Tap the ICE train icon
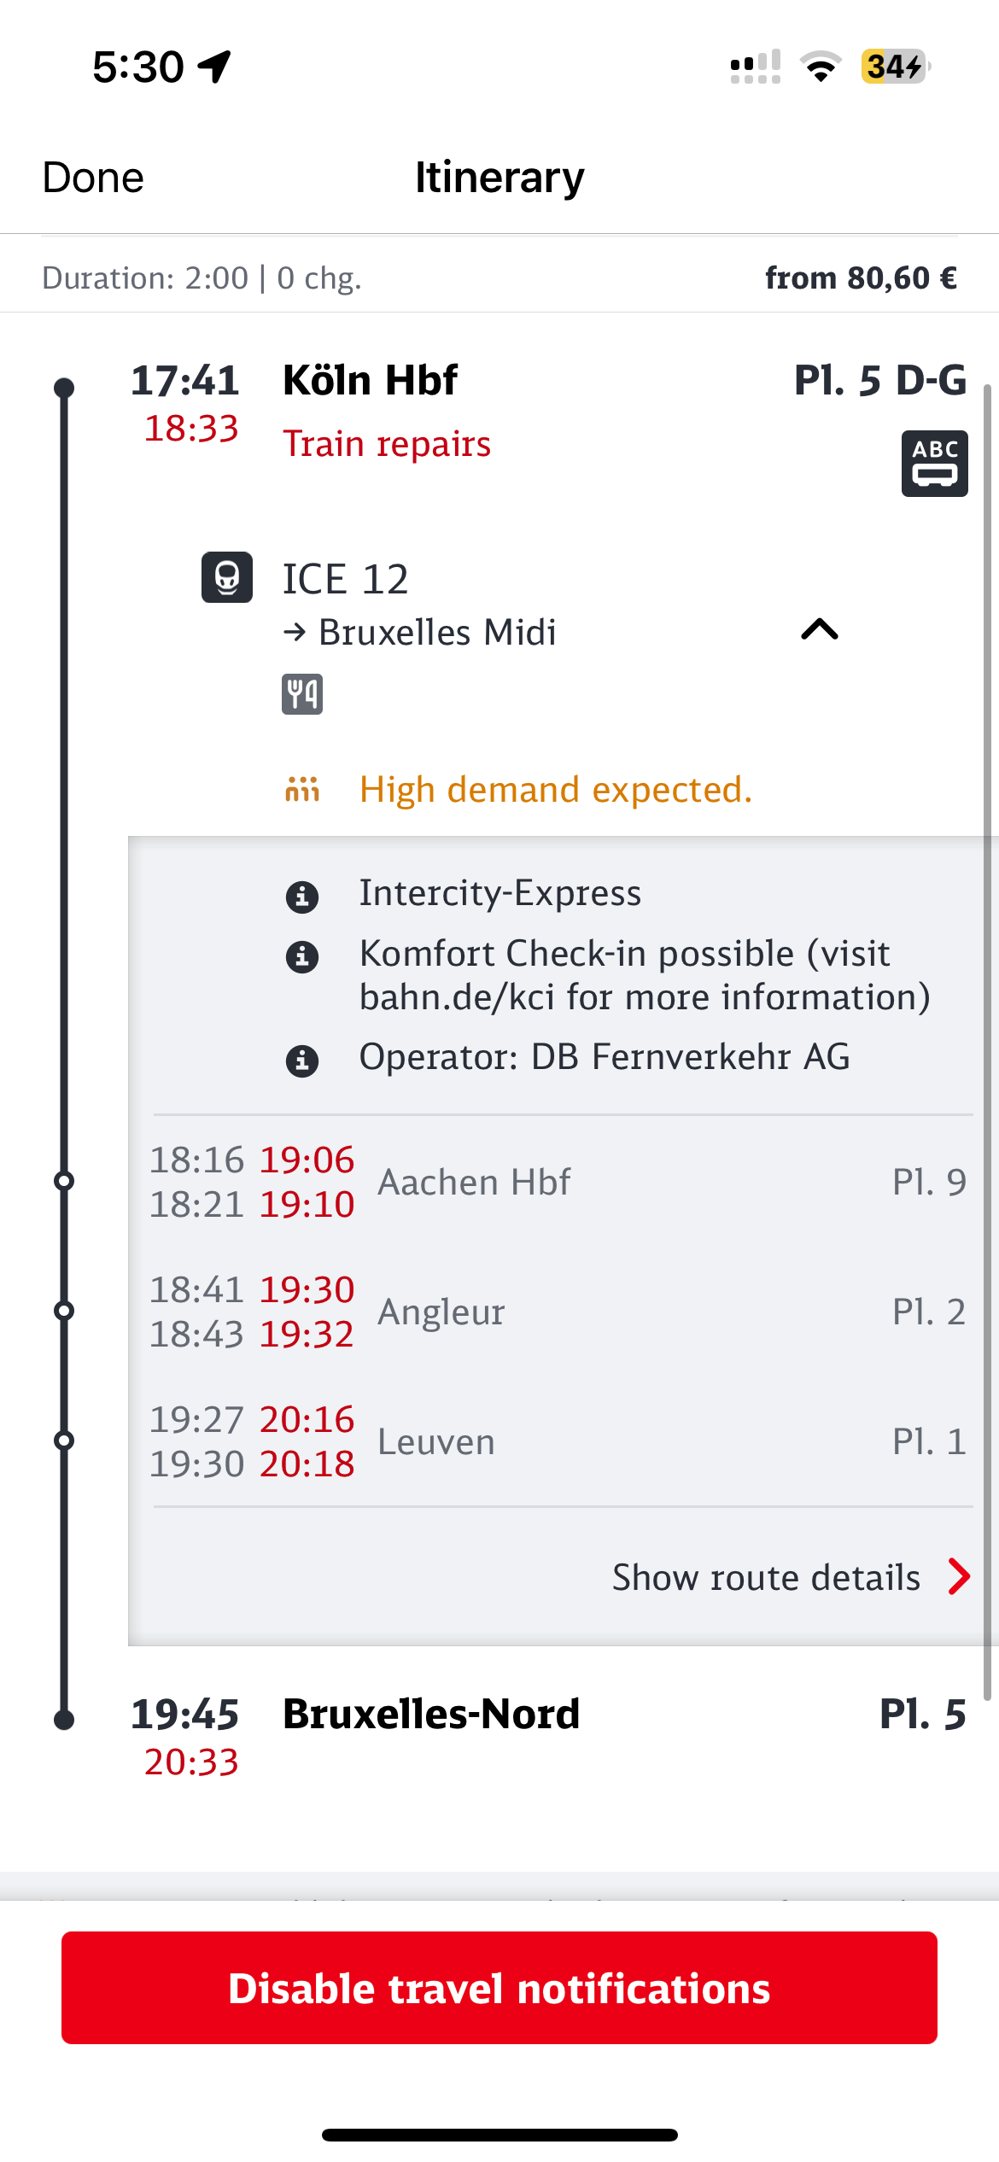 coord(227,577)
